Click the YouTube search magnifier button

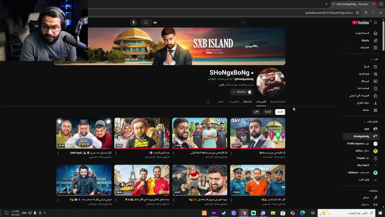tap(146, 22)
